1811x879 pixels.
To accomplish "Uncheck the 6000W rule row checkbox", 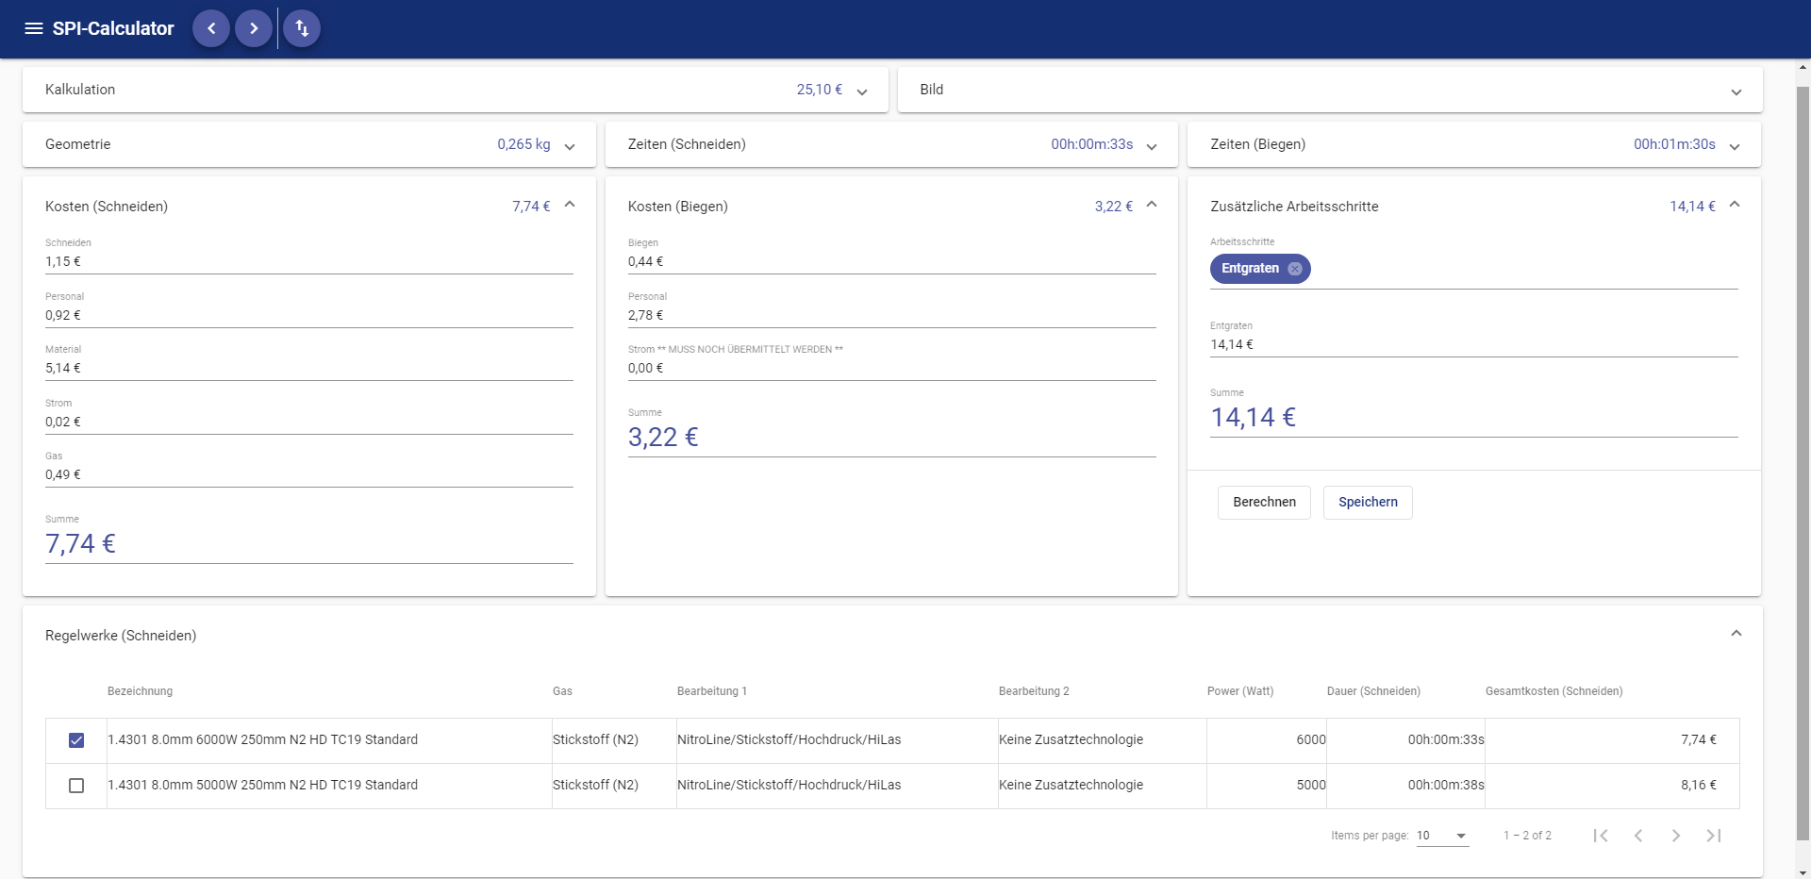I will pyautogui.click(x=76, y=740).
